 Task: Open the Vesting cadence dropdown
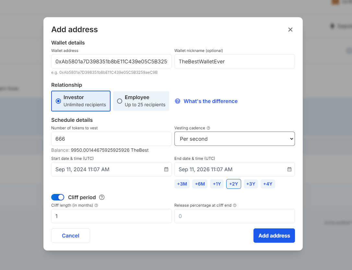235,139
